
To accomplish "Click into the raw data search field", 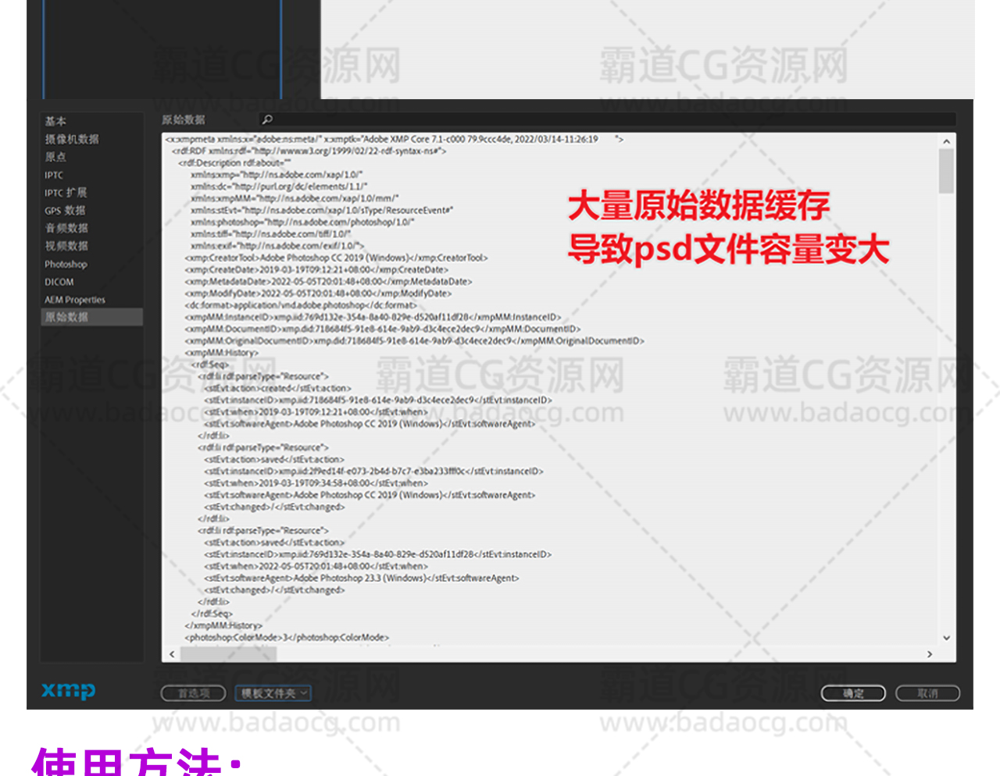I will coord(609,119).
